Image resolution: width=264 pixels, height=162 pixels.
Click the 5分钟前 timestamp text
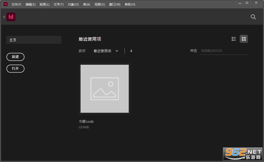click(84, 127)
